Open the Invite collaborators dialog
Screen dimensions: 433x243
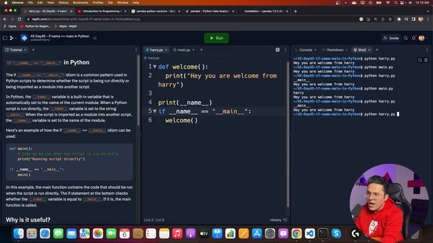point(391,38)
